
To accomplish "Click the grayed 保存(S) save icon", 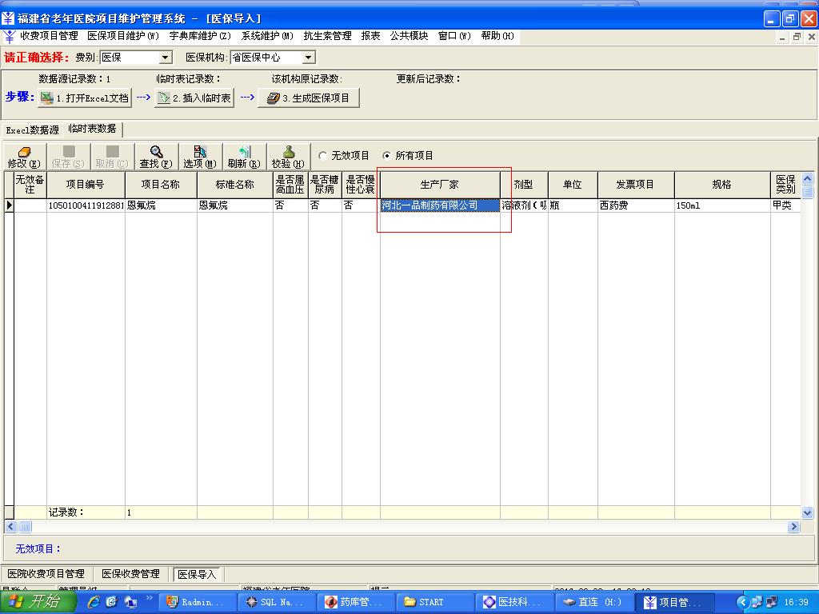I will click(69, 157).
